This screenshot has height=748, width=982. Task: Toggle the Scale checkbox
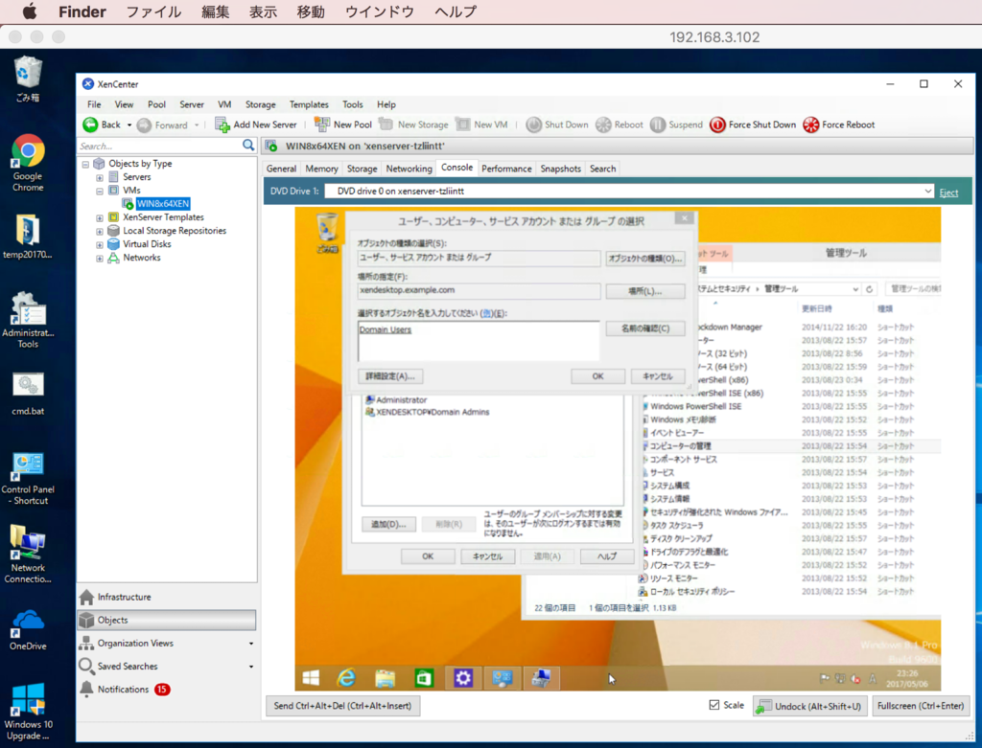tap(713, 705)
